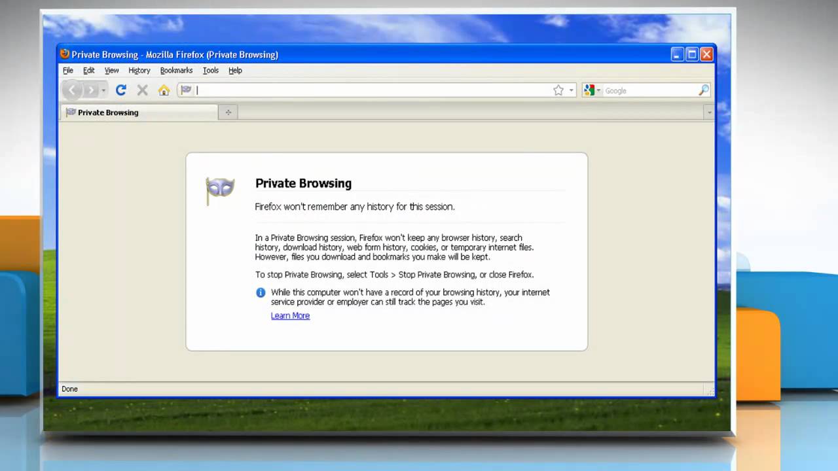The width and height of the screenshot is (838, 471).
Task: Open the address bar history dropdown
Action: [x=571, y=90]
